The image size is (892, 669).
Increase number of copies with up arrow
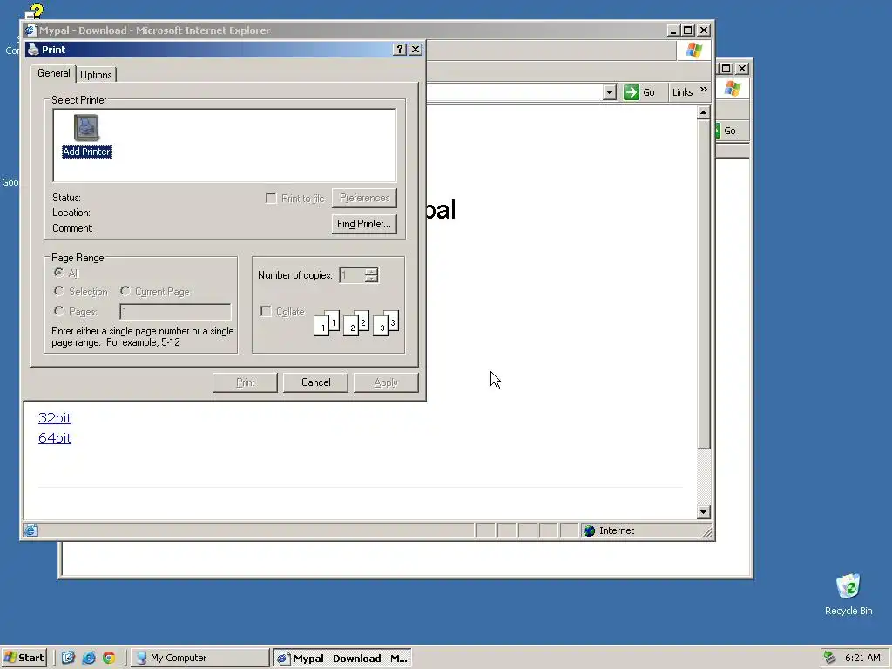[x=371, y=272]
